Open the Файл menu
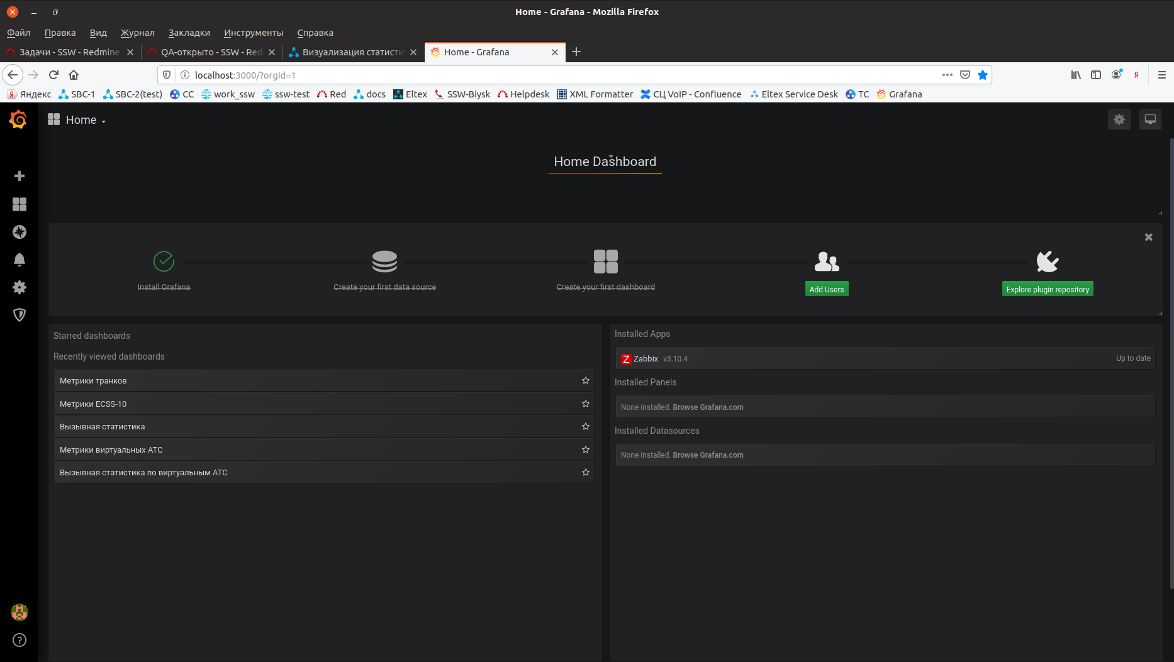The image size is (1174, 662). click(x=19, y=33)
